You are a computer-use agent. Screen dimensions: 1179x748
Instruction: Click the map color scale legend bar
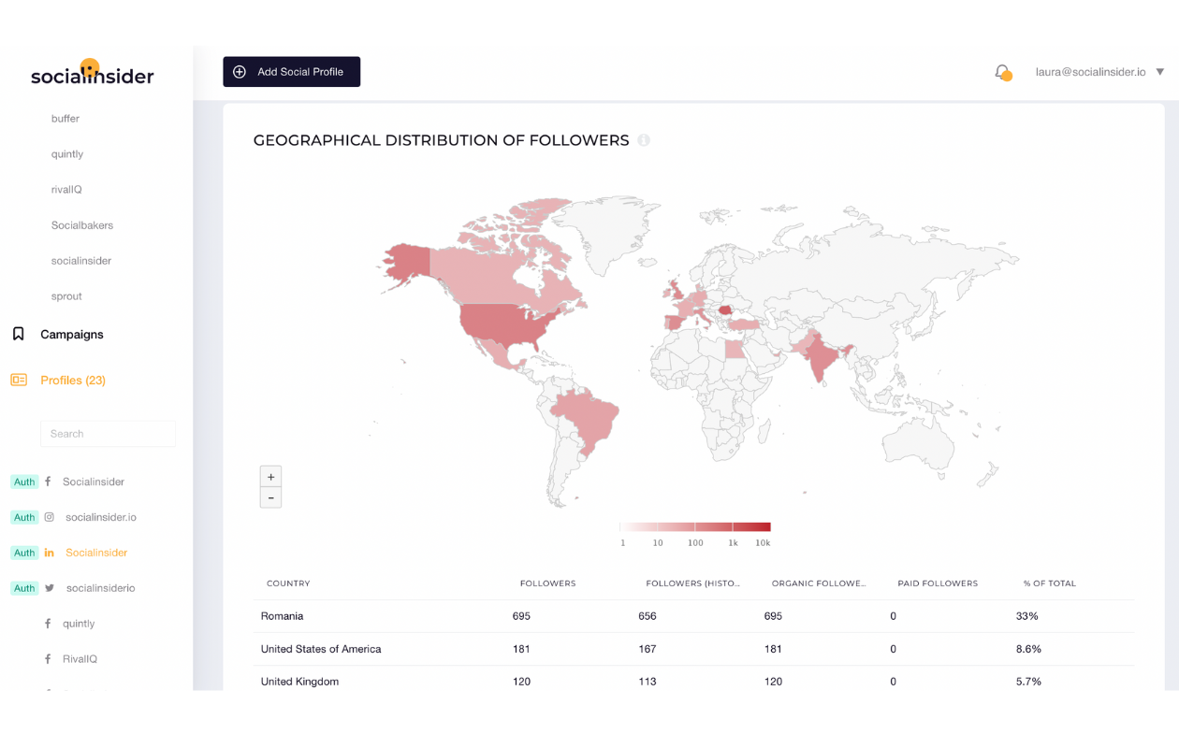tap(695, 527)
